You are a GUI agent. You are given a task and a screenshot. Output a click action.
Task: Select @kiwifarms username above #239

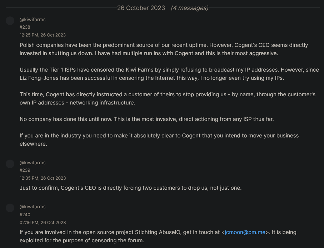pyautogui.click(x=33, y=163)
